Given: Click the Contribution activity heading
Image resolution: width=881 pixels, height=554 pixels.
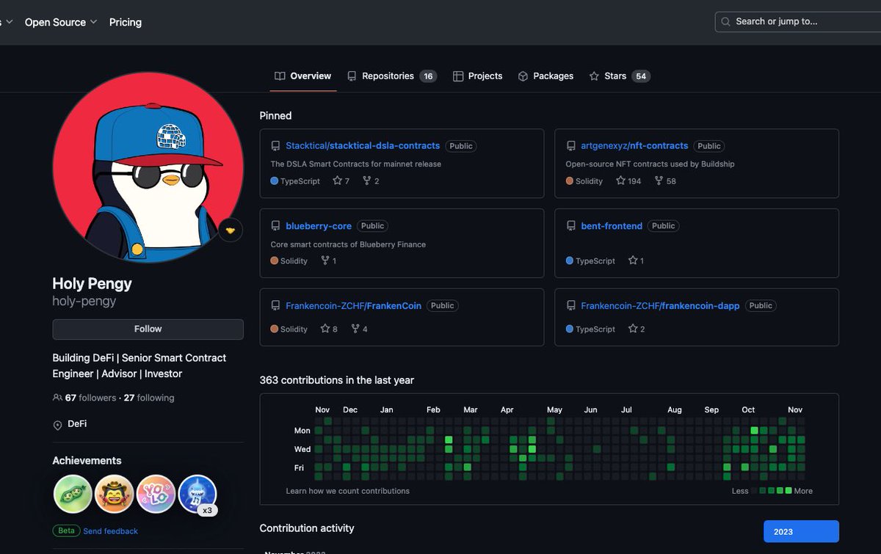Looking at the screenshot, I should (307, 528).
